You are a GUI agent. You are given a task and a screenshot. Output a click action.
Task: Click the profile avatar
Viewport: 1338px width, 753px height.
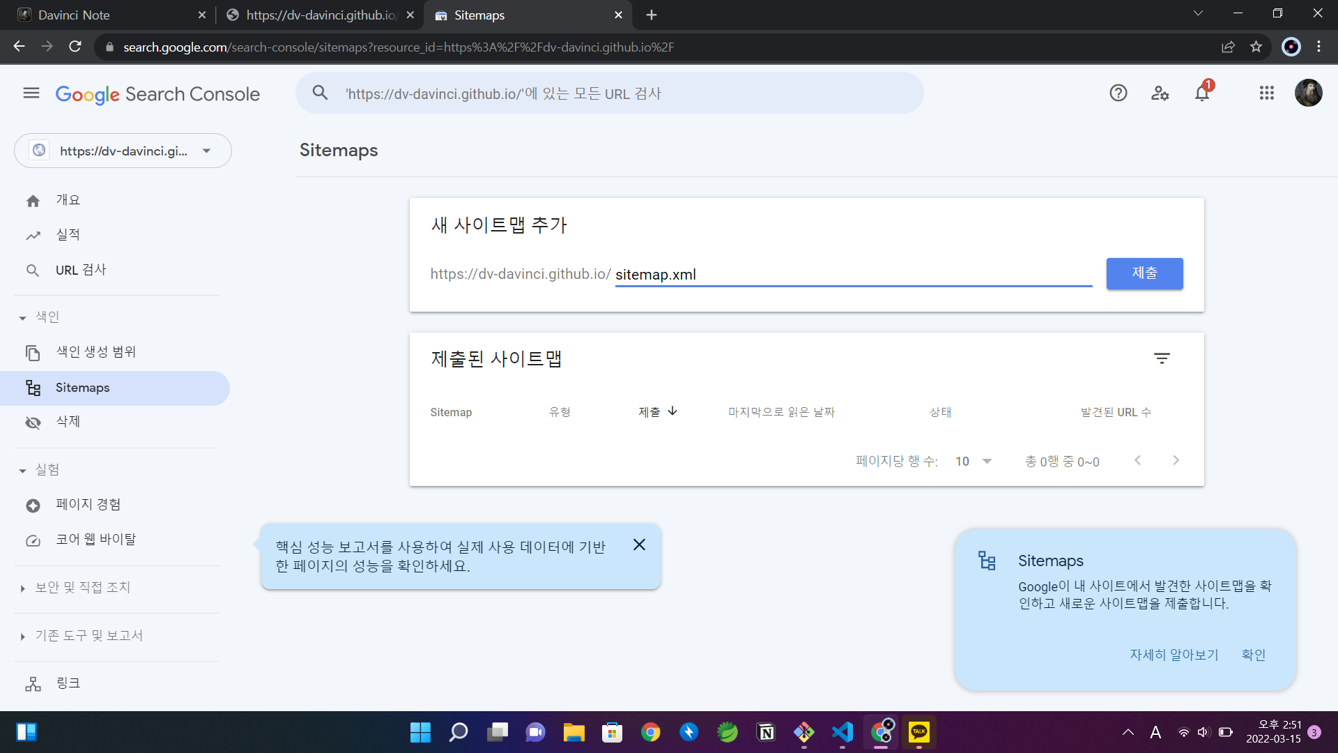click(x=1309, y=93)
